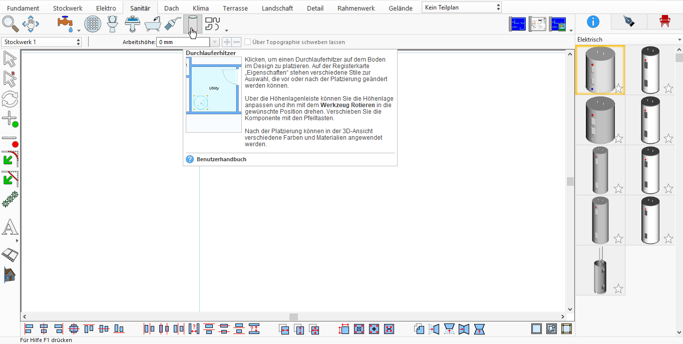Click the film strip icon in left toolbar
This screenshot has width=683, height=344.
click(x=10, y=255)
